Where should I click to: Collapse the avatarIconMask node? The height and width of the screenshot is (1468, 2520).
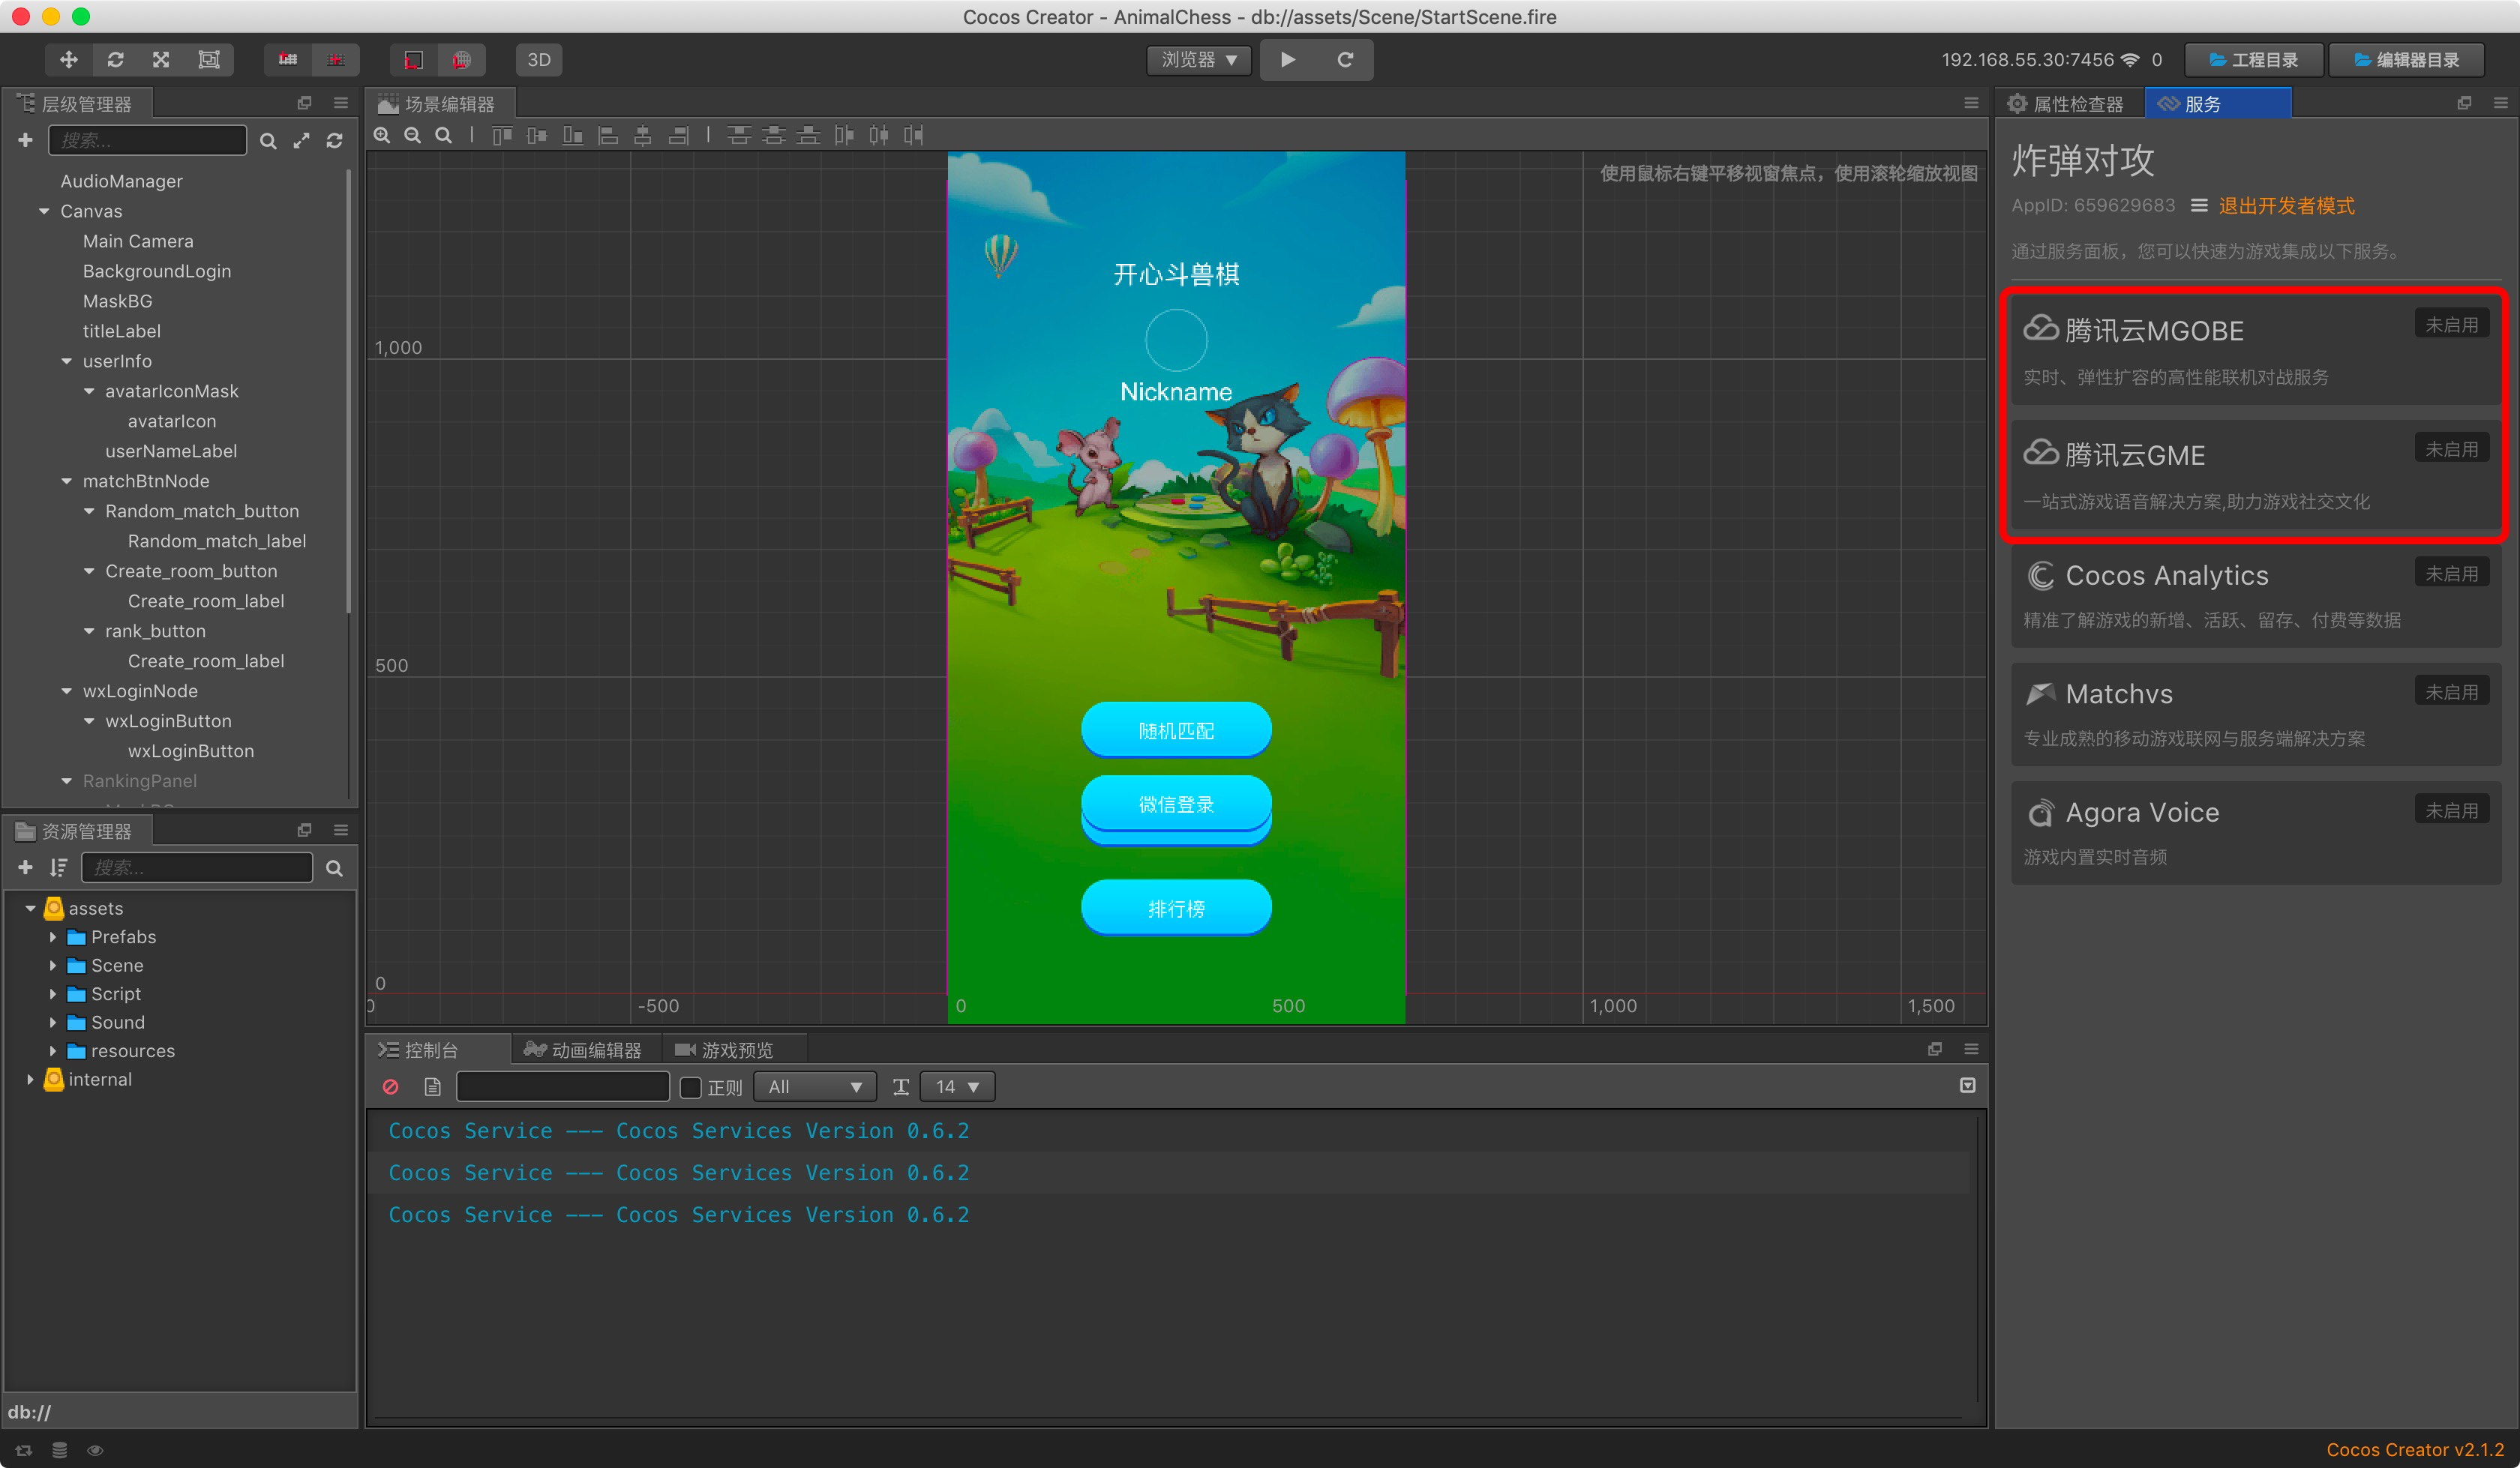click(x=89, y=391)
